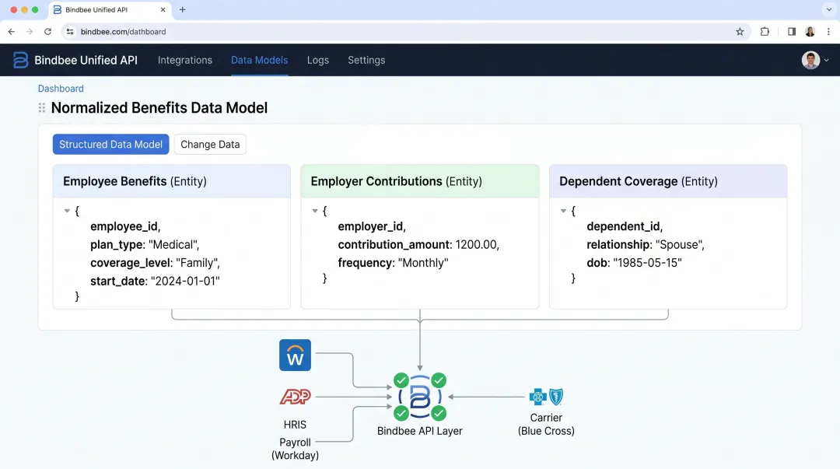Click start_date: "2024-01-01" line
Viewport: 840px width, 469px height.
pos(155,282)
